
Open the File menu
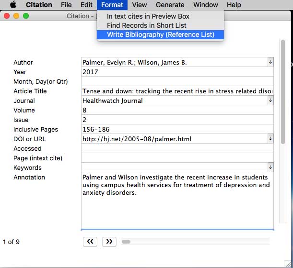(66, 5)
